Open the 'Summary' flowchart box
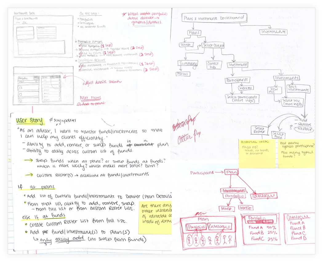The height and width of the screenshot is (262, 323). tap(188, 63)
